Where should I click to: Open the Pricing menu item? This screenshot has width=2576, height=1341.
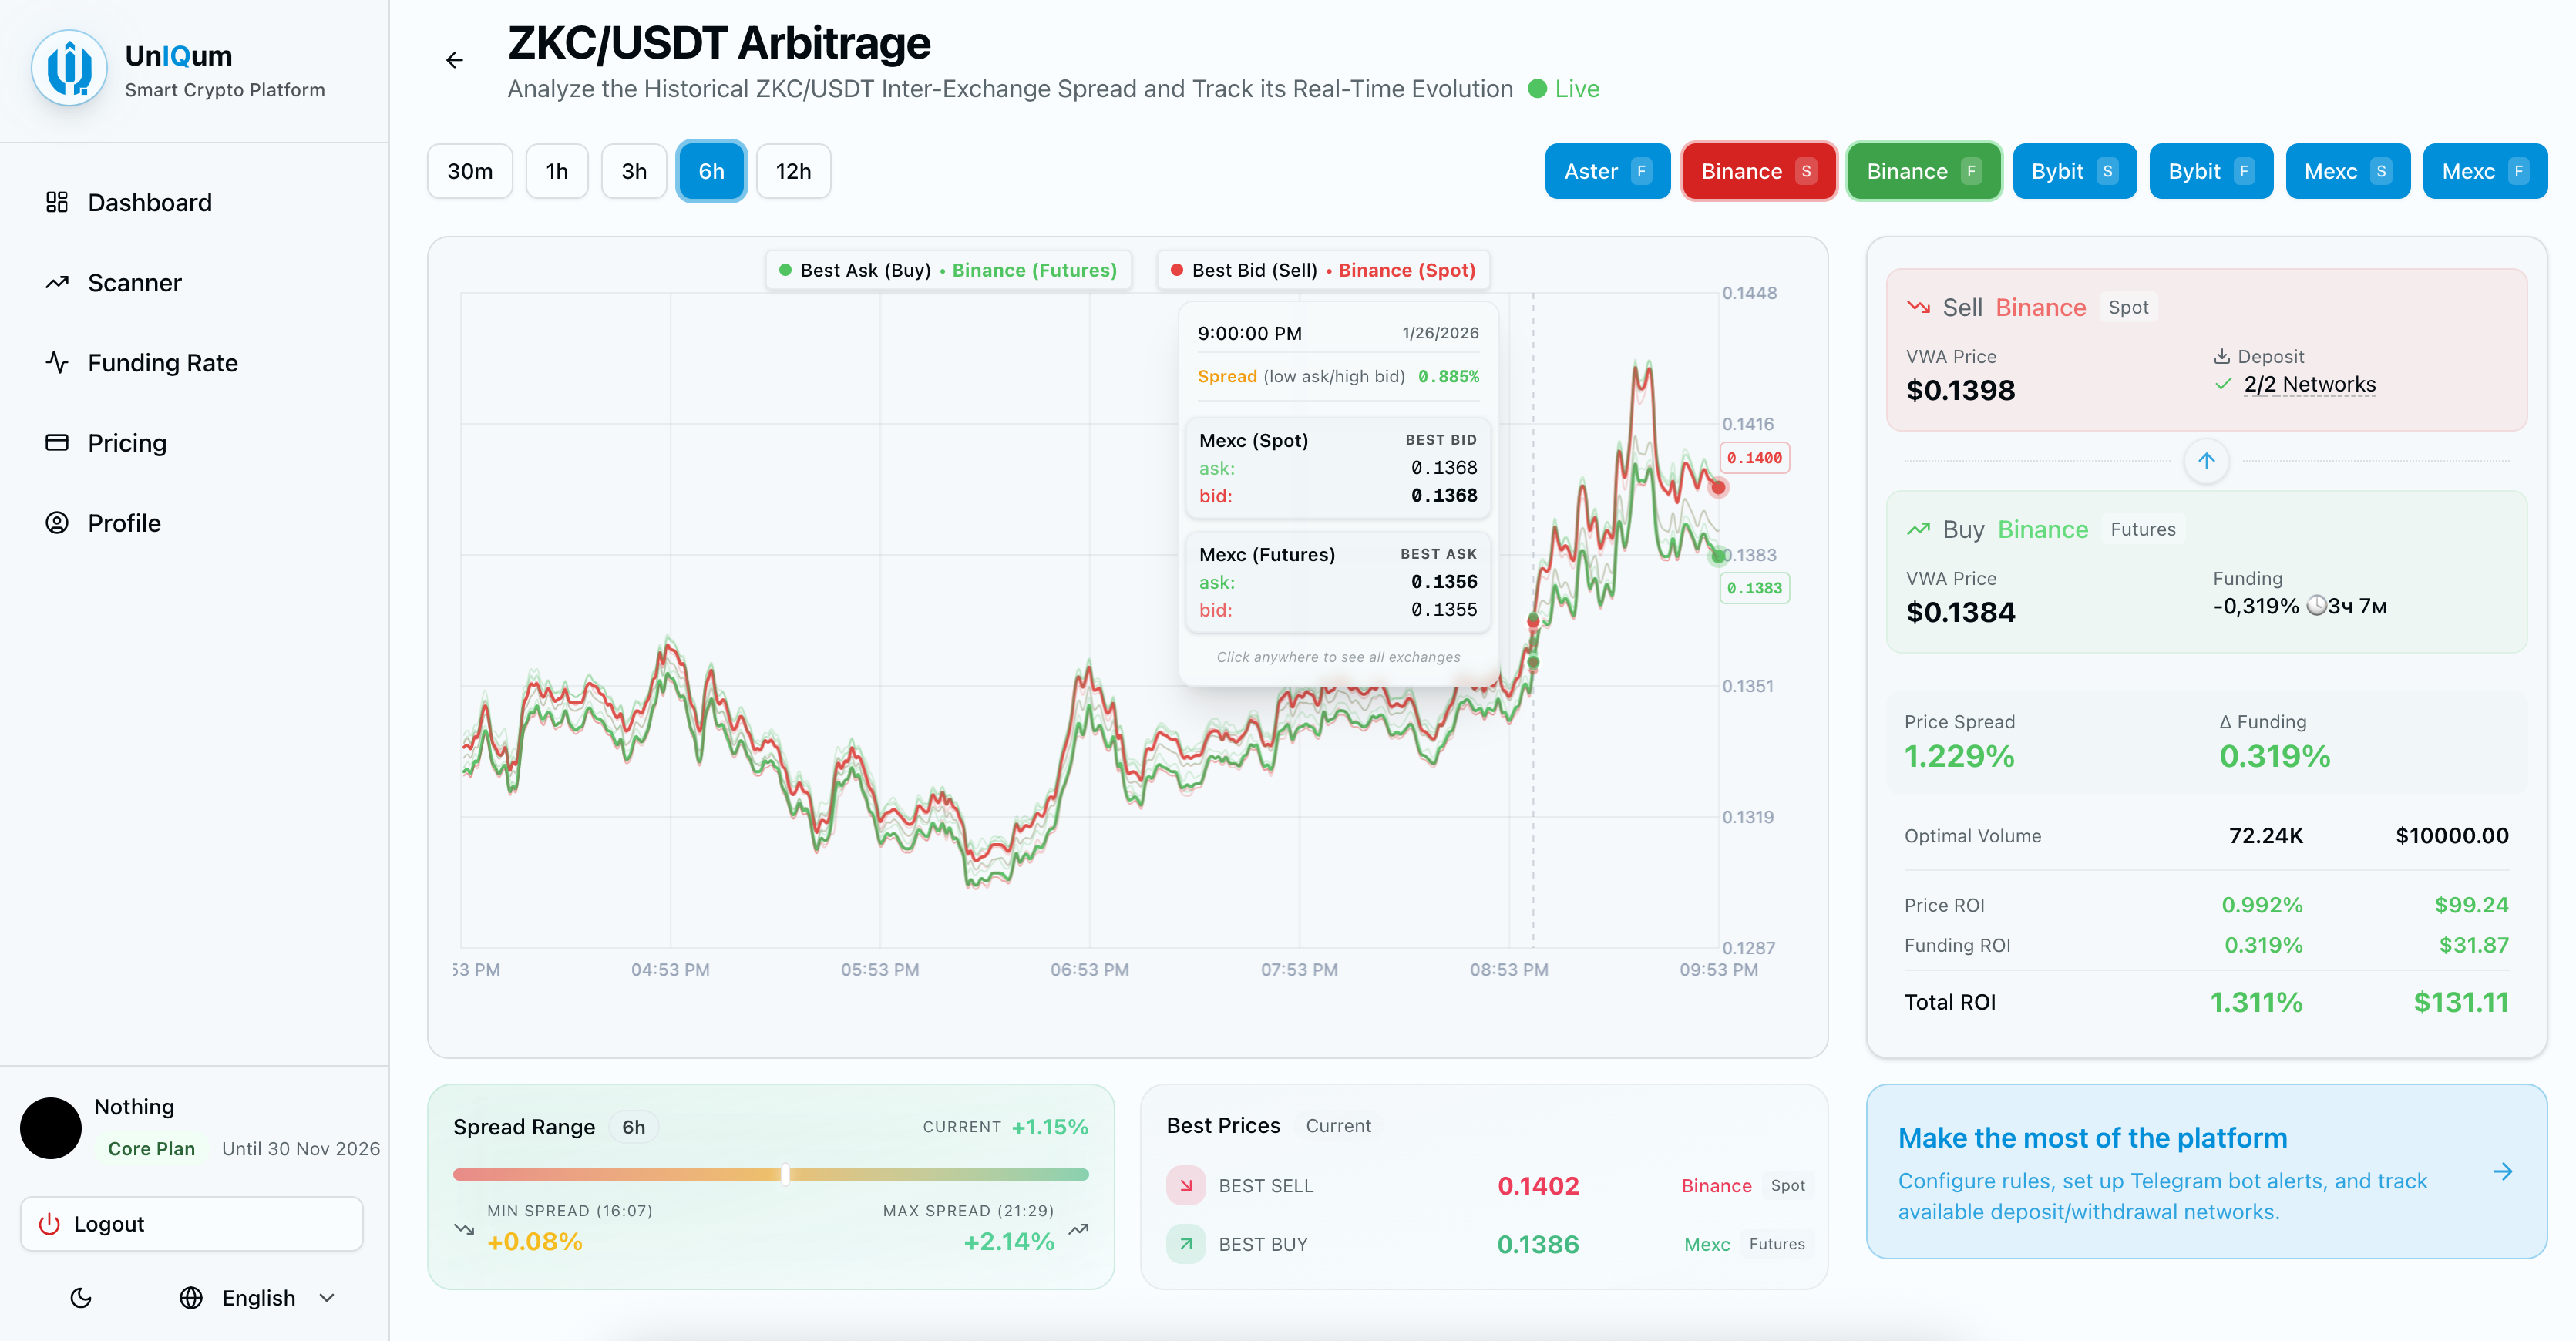[x=127, y=443]
